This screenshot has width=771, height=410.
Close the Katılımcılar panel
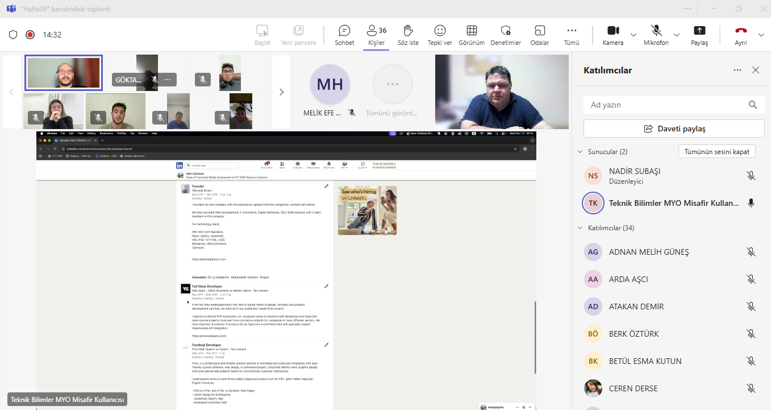756,70
